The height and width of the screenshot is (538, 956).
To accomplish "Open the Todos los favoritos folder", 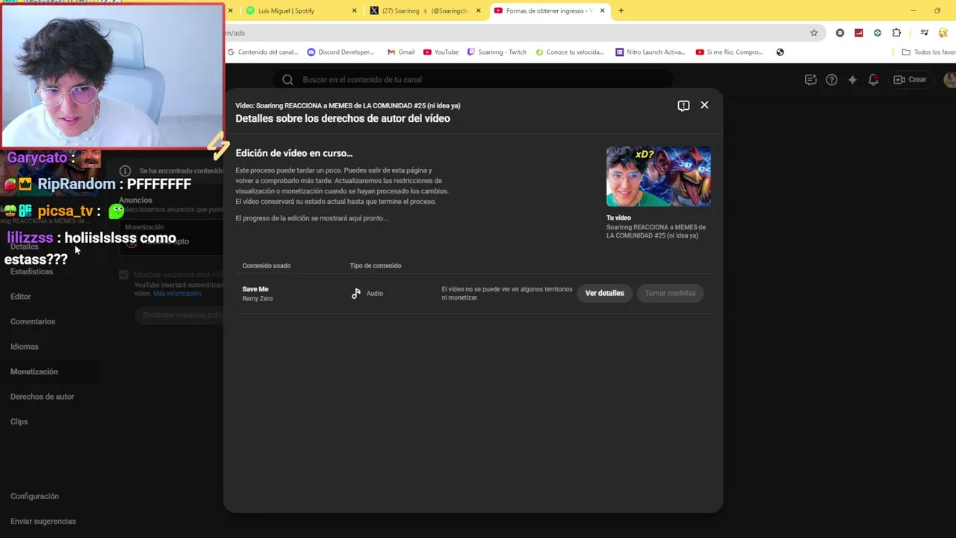I will point(928,52).
